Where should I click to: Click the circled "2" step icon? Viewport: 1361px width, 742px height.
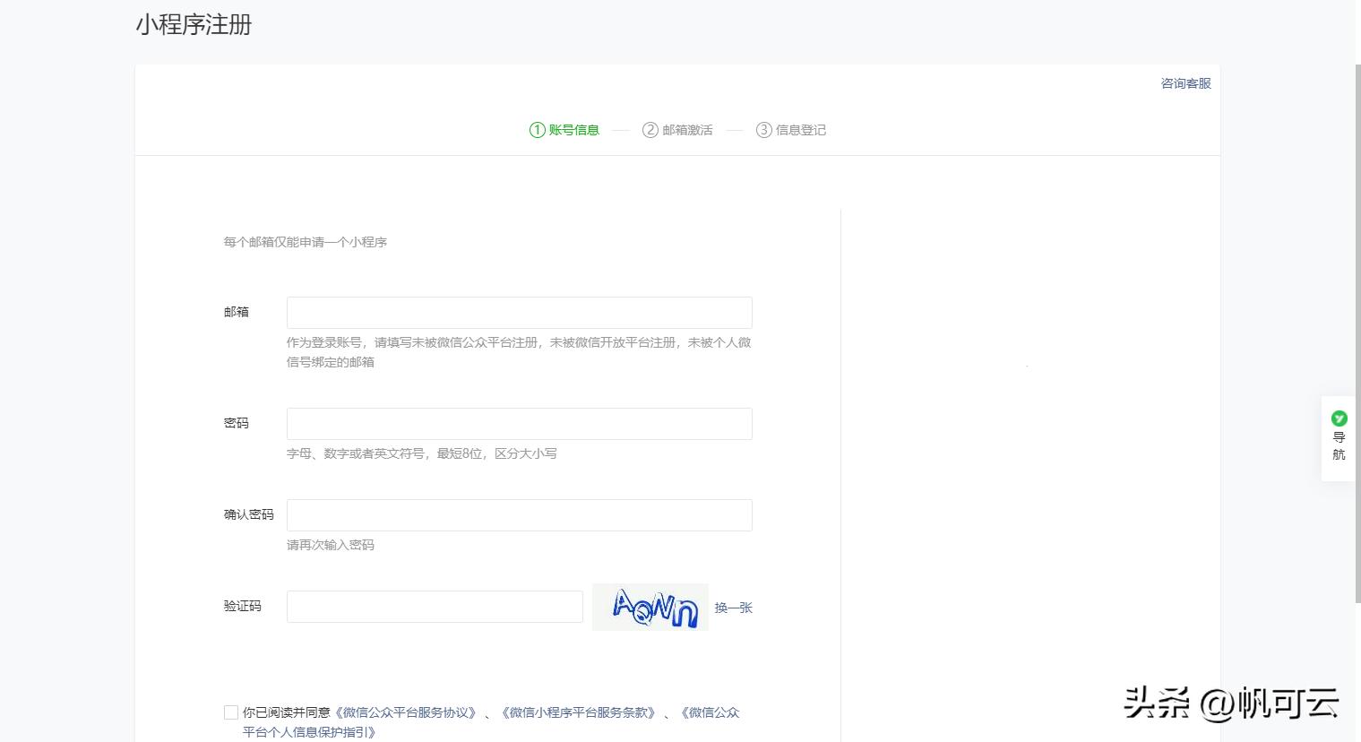point(650,130)
